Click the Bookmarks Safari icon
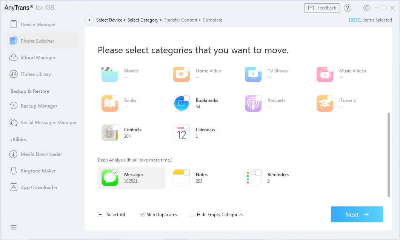Image resolution: width=400 pixels, height=240 pixels. [182, 103]
